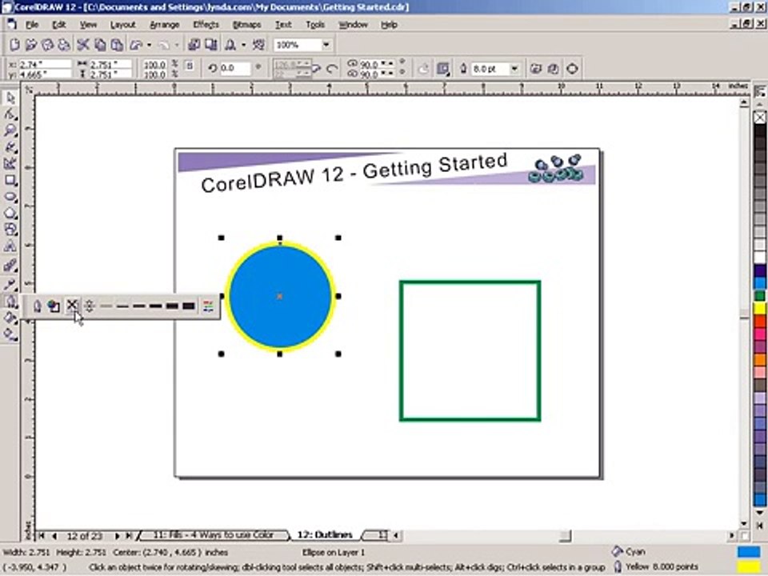Select the Rectangle tool
Screen dimensions: 768x576
click(10, 181)
